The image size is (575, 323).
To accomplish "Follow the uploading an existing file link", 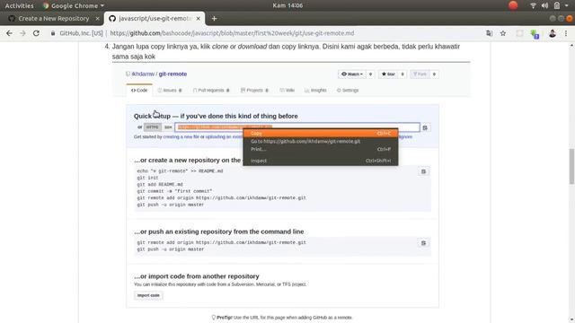I will click(224, 136).
